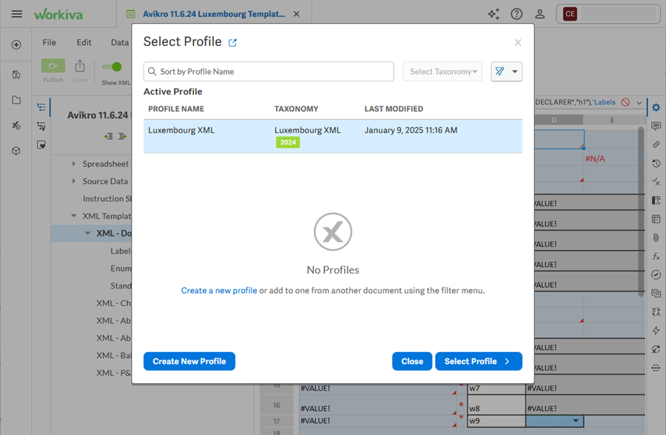Screen dimensions: 666x435
Task: Click the #N/A cell in column E
Action: (612, 159)
